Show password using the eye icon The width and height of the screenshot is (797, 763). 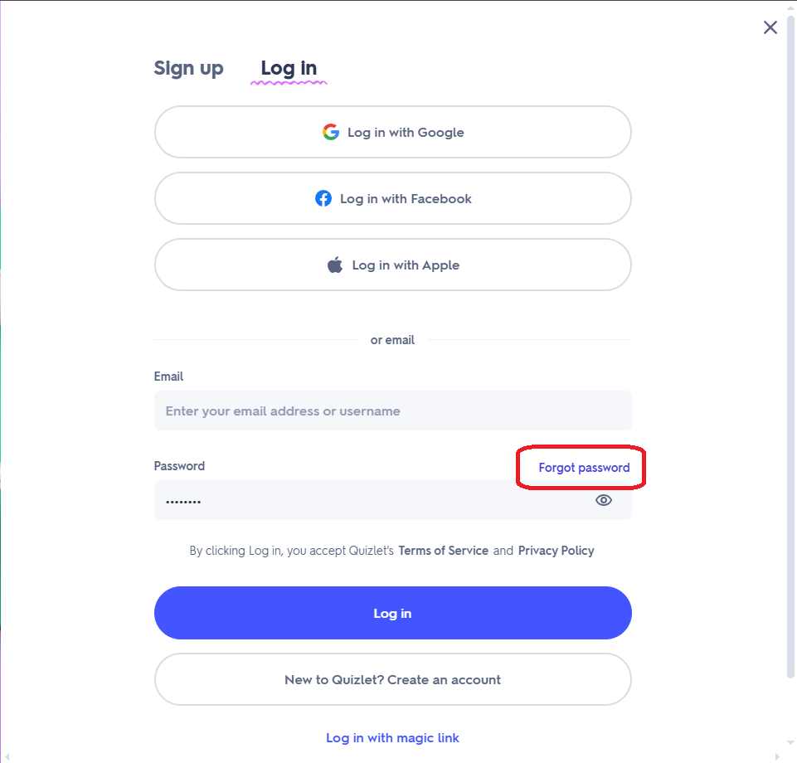click(603, 500)
